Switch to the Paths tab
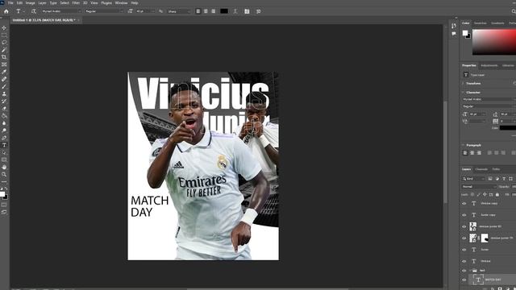This screenshot has height=290, width=516. tap(497, 169)
